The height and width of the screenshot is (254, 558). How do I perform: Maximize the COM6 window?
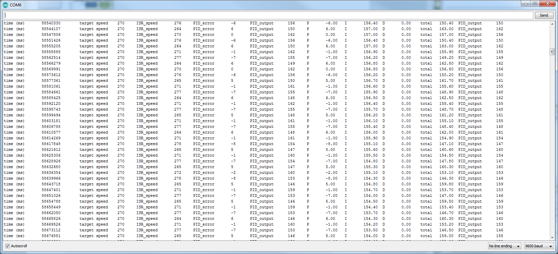click(535, 4)
